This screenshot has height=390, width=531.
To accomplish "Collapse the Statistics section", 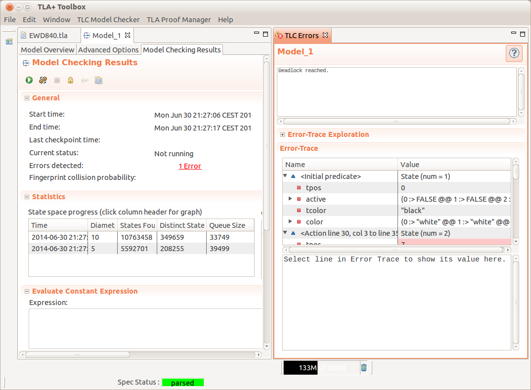I will coord(27,197).
